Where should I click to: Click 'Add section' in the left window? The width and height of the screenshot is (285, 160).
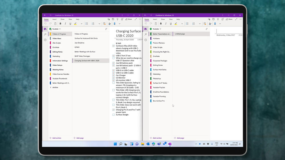coord(55,138)
